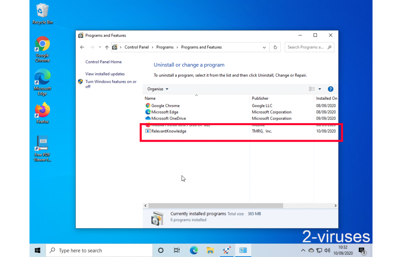Launch Microsoft Edge from the taskbar
The height and width of the screenshot is (257, 402).
pos(194,250)
